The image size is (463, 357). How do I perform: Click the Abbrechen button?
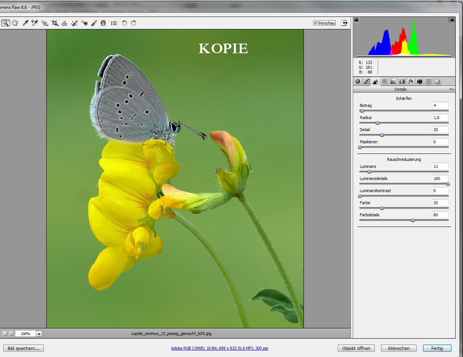pos(399,348)
